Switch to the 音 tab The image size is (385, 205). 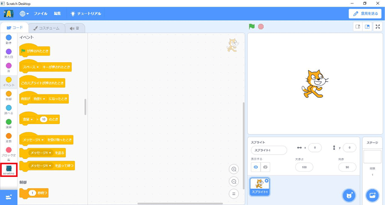coord(74,28)
